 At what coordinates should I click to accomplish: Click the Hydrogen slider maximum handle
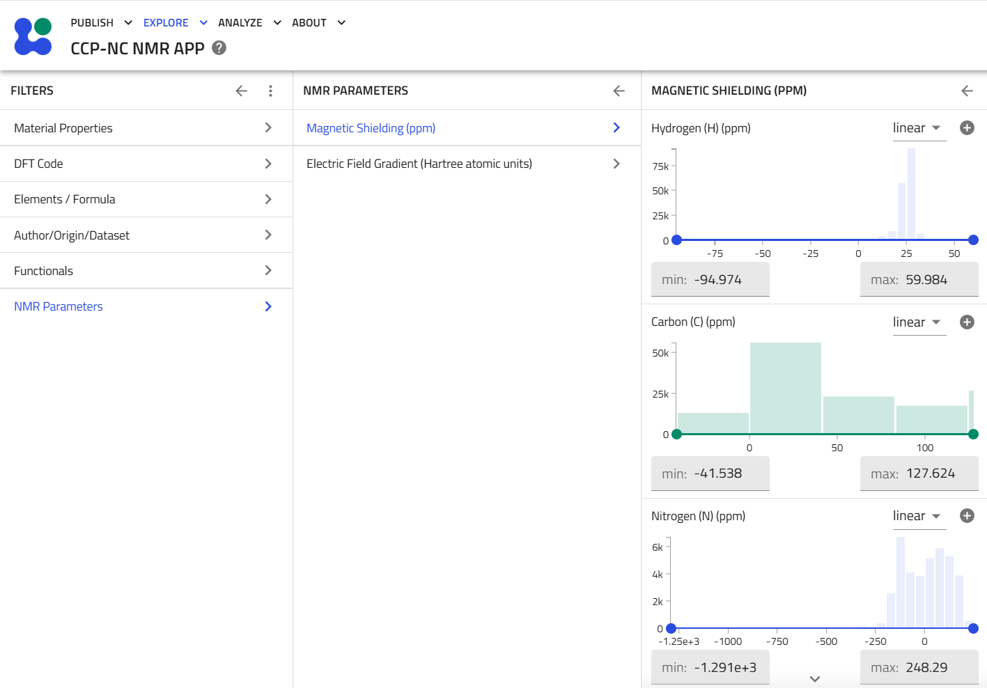click(974, 240)
